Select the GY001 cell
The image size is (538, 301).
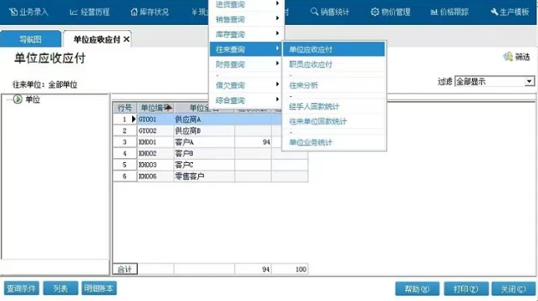coord(155,119)
